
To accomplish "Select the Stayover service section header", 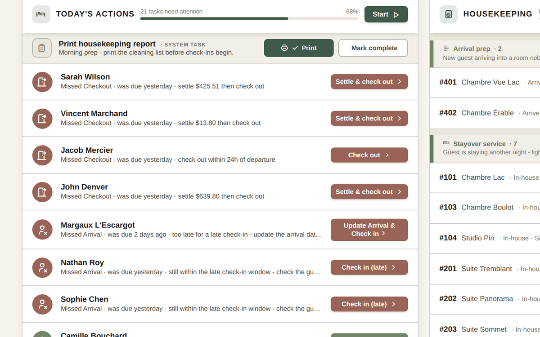I will click(485, 148).
